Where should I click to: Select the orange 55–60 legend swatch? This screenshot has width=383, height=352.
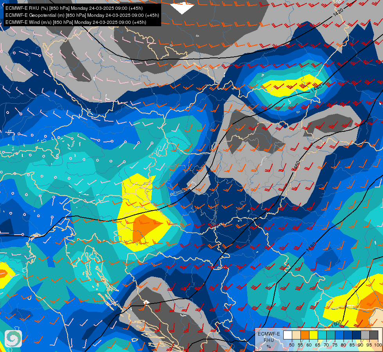(x=305, y=335)
